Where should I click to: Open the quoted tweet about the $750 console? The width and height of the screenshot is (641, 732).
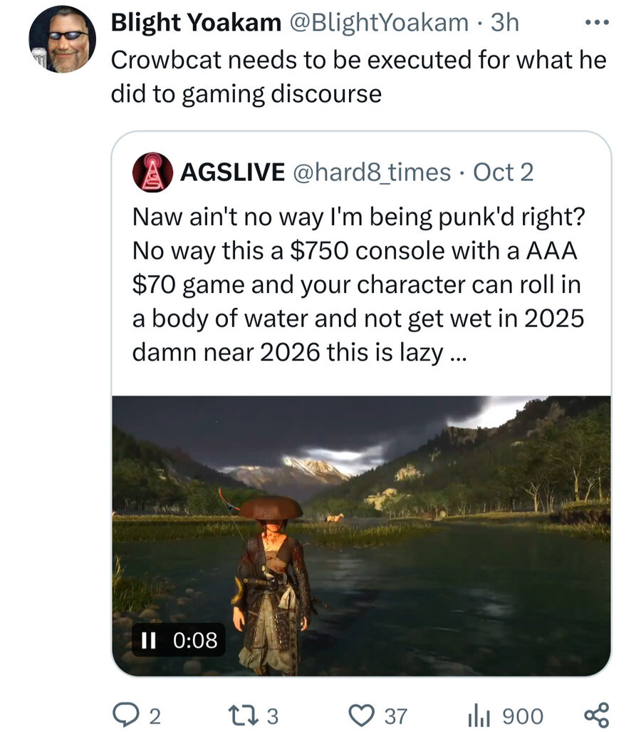(x=358, y=284)
